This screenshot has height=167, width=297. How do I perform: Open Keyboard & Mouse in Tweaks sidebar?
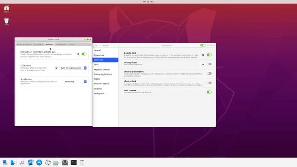point(105,70)
